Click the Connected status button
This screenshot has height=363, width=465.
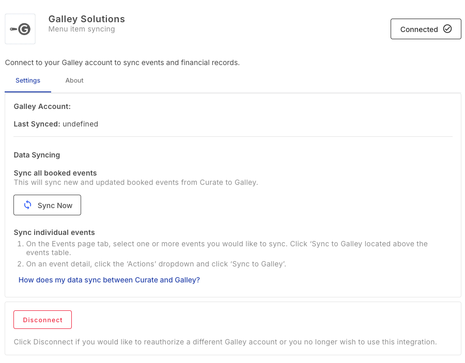425,29
